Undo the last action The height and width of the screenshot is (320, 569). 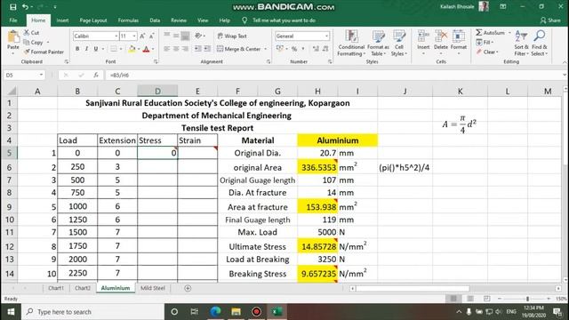tap(25, 7)
